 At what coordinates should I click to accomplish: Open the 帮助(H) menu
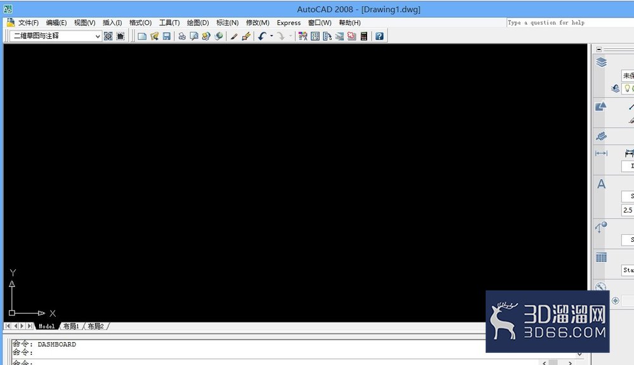coord(350,23)
